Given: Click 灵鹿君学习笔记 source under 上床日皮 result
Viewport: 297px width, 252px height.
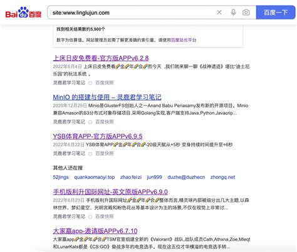Looking at the screenshot, I should pyautogui.click(x=69, y=83).
